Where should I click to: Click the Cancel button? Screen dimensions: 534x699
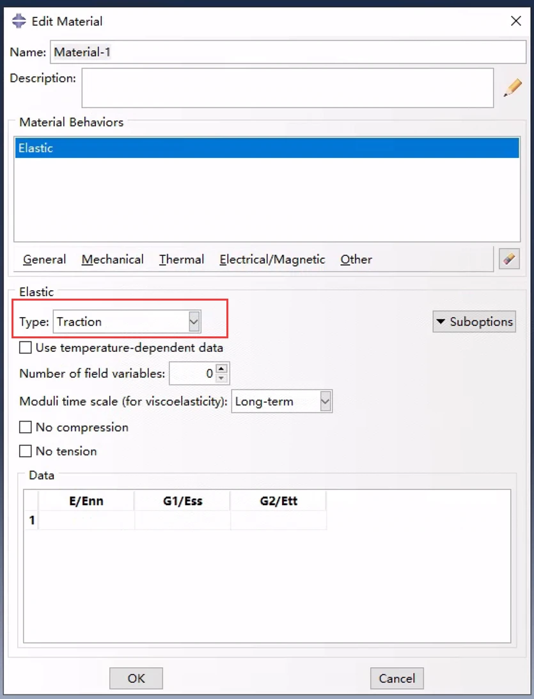pyautogui.click(x=397, y=678)
